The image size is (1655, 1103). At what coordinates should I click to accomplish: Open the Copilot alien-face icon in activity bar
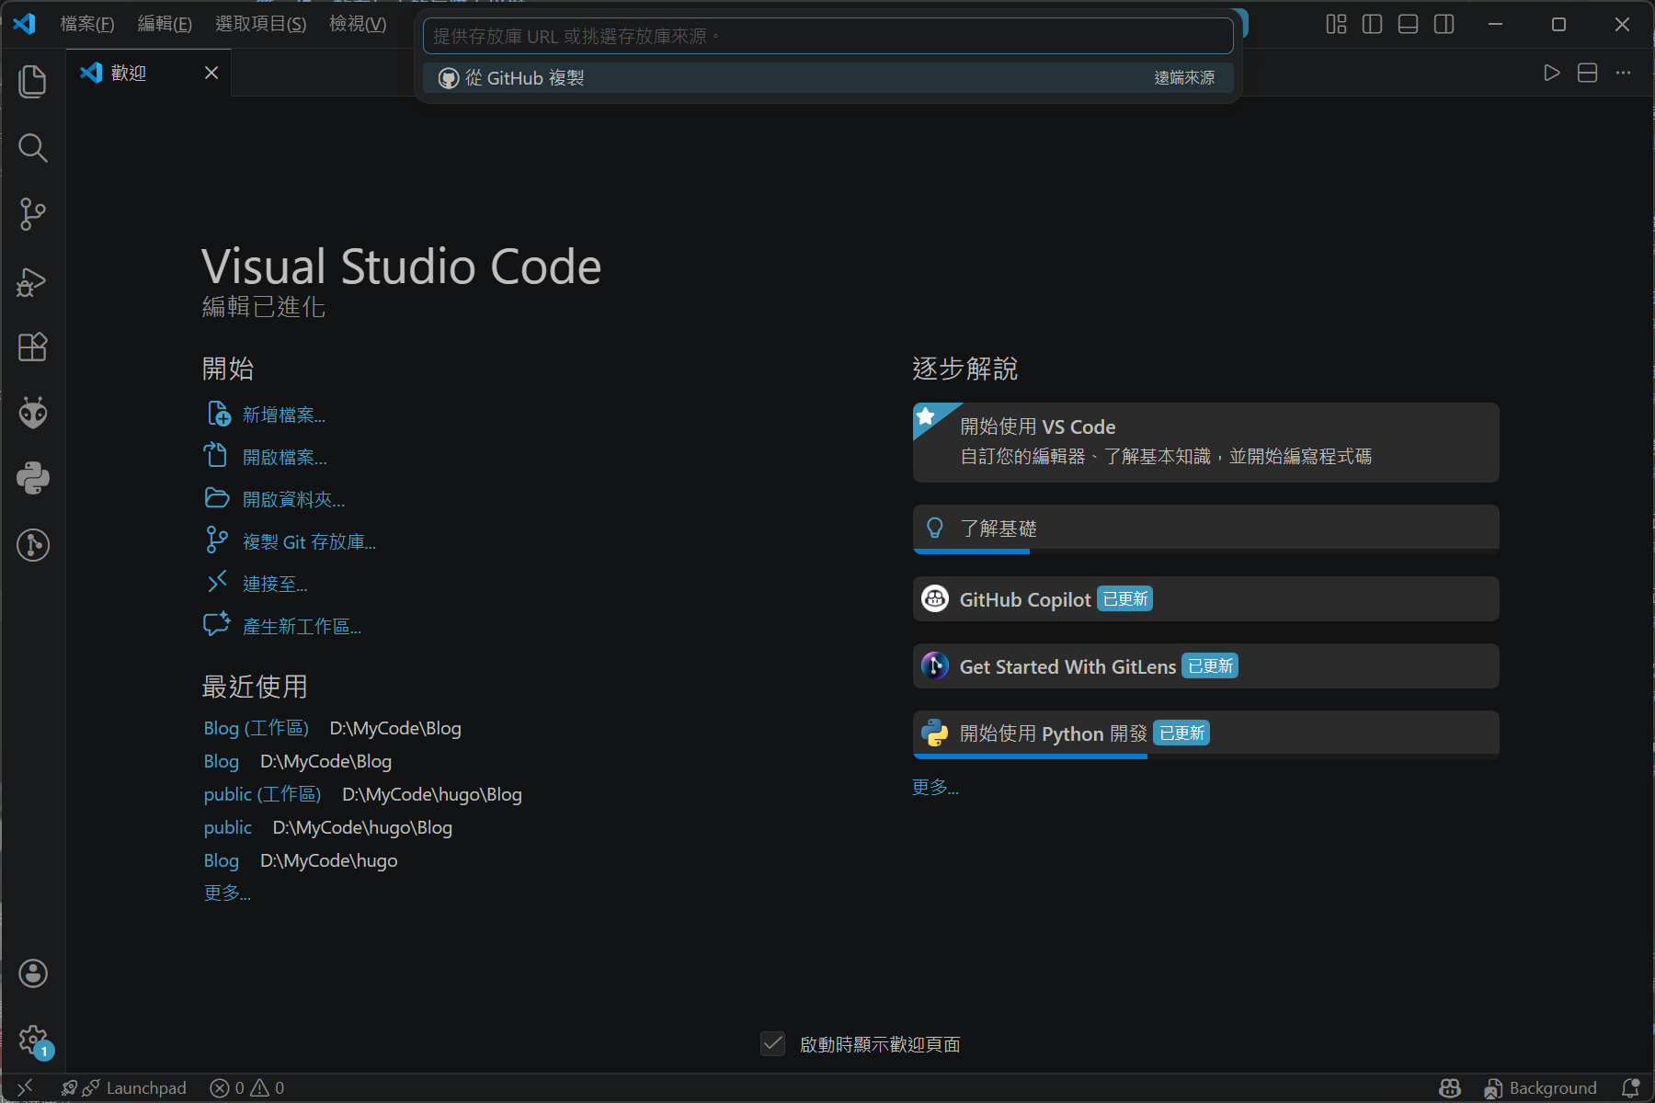click(x=33, y=413)
